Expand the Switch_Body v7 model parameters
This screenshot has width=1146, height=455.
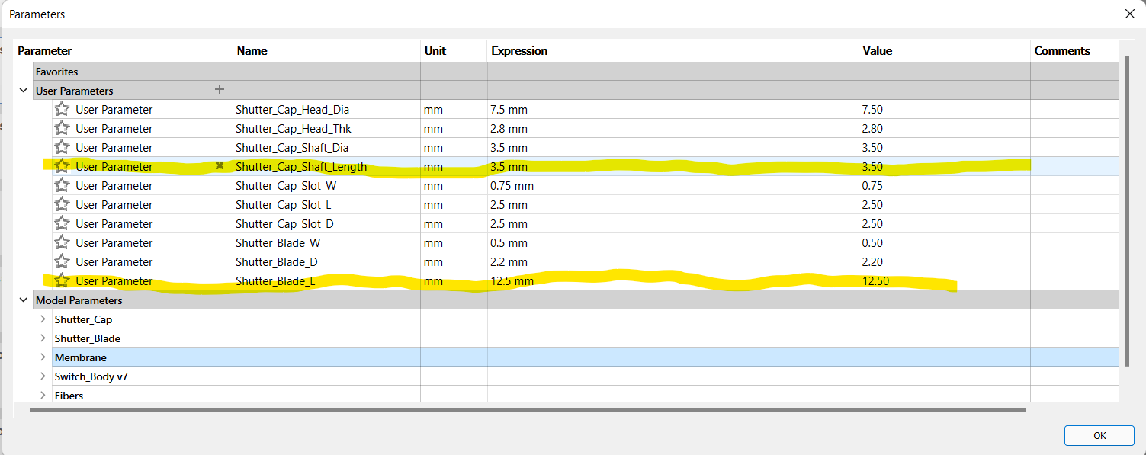coord(43,376)
